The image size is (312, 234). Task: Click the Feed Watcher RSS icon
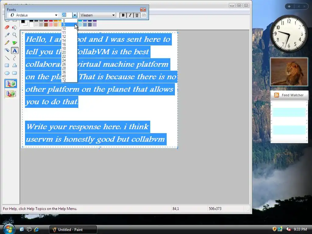tap(277, 95)
